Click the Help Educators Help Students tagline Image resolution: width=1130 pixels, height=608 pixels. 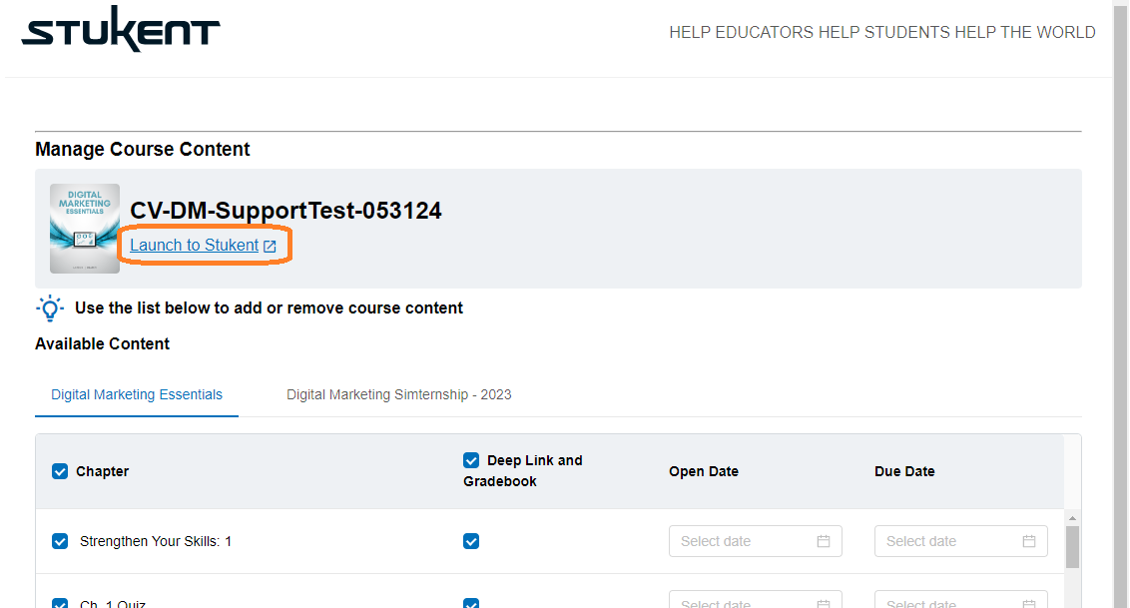pyautogui.click(x=882, y=32)
